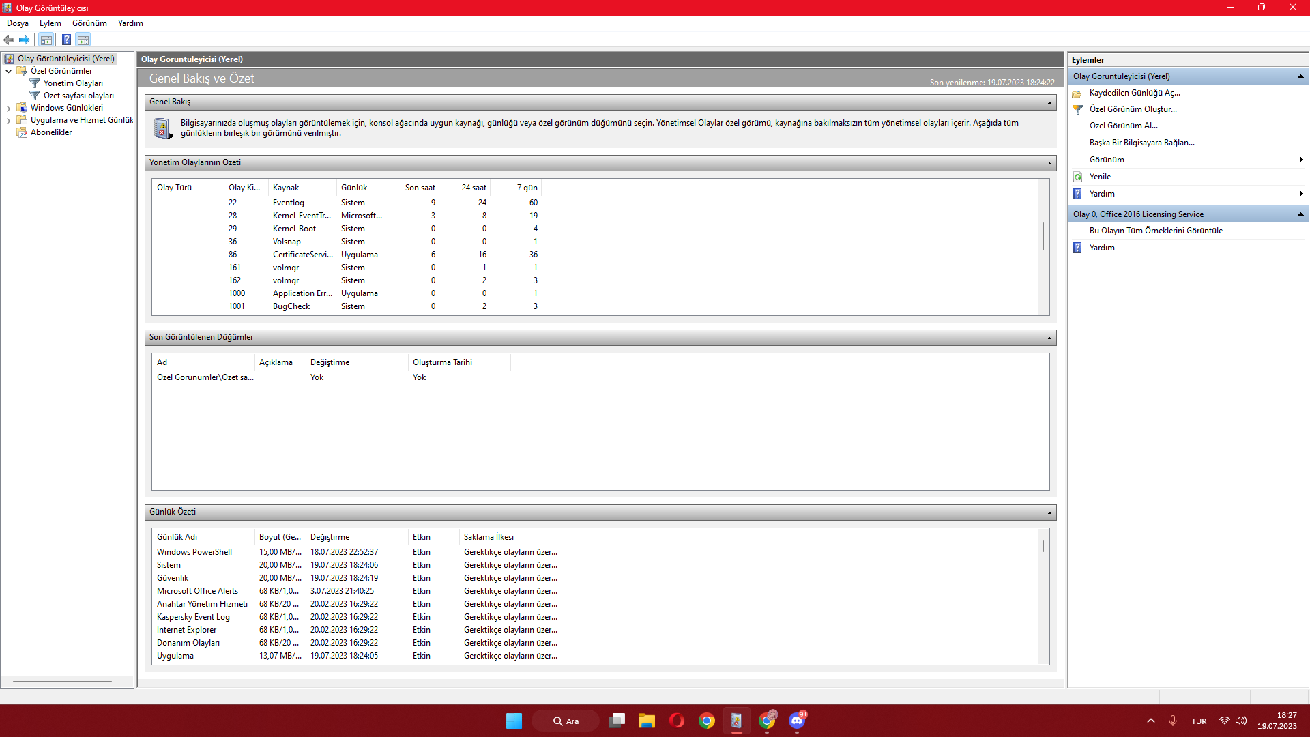Click show/hide console tree toolbar icon
Viewport: 1310px width, 737px height.
46,40
